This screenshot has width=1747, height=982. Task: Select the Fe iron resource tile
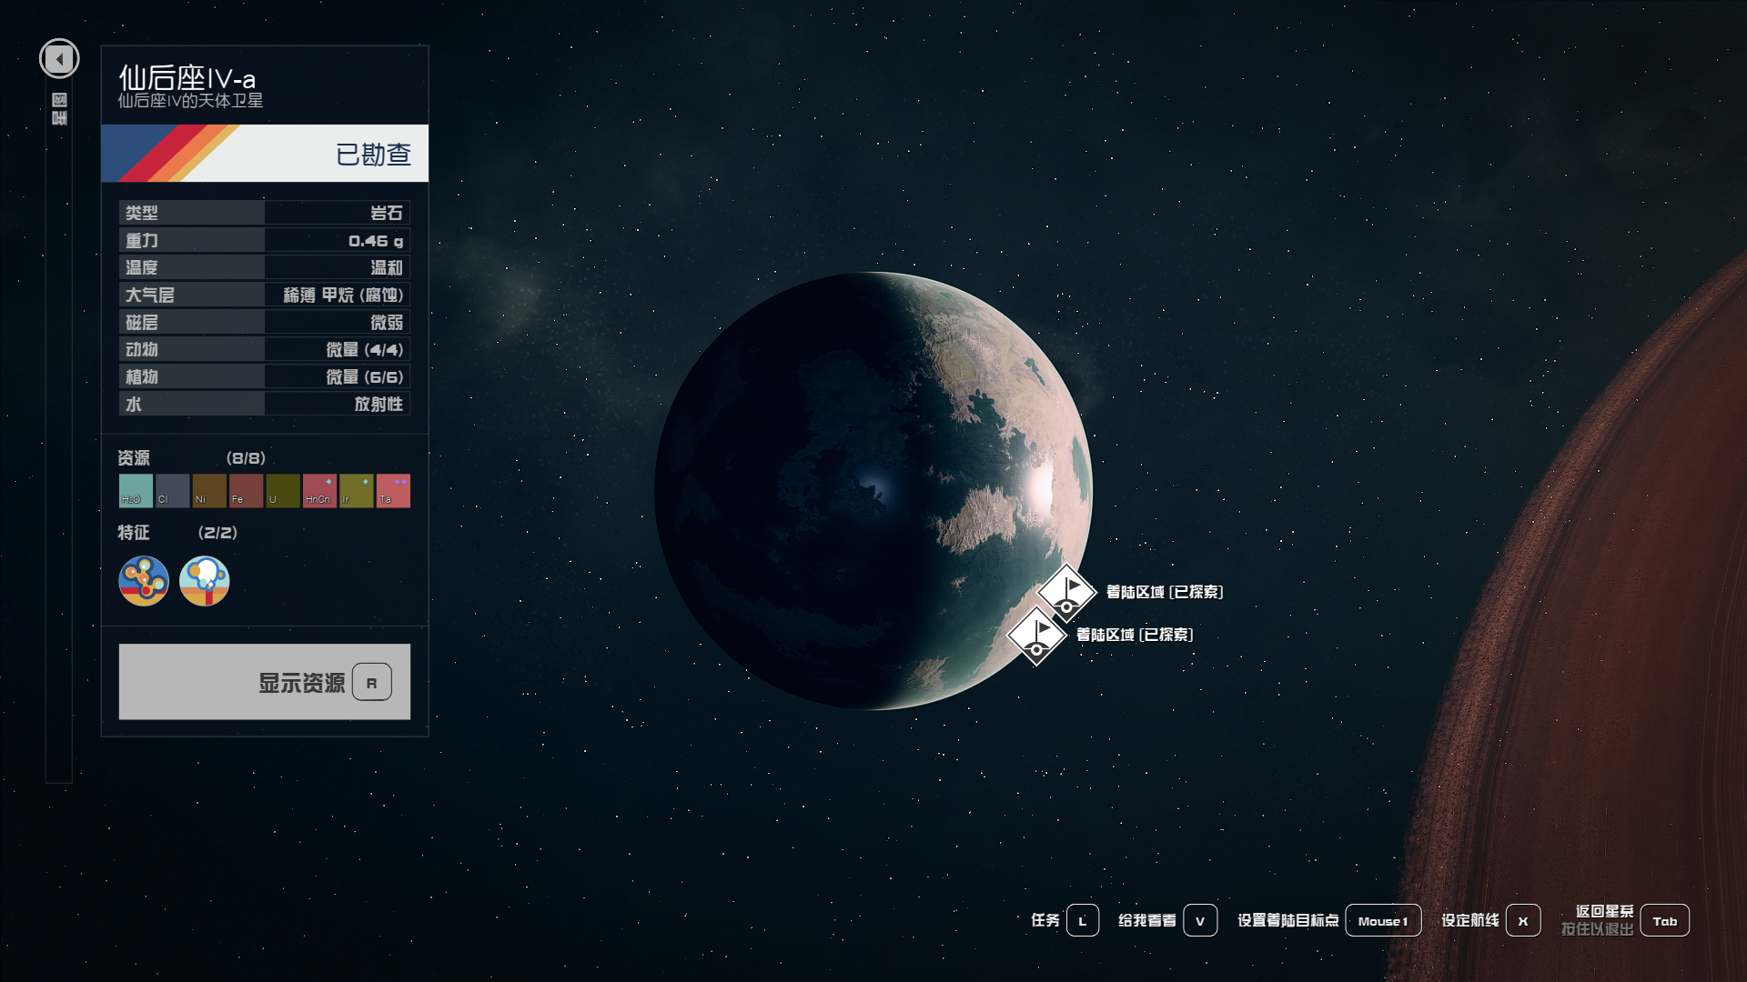point(246,491)
